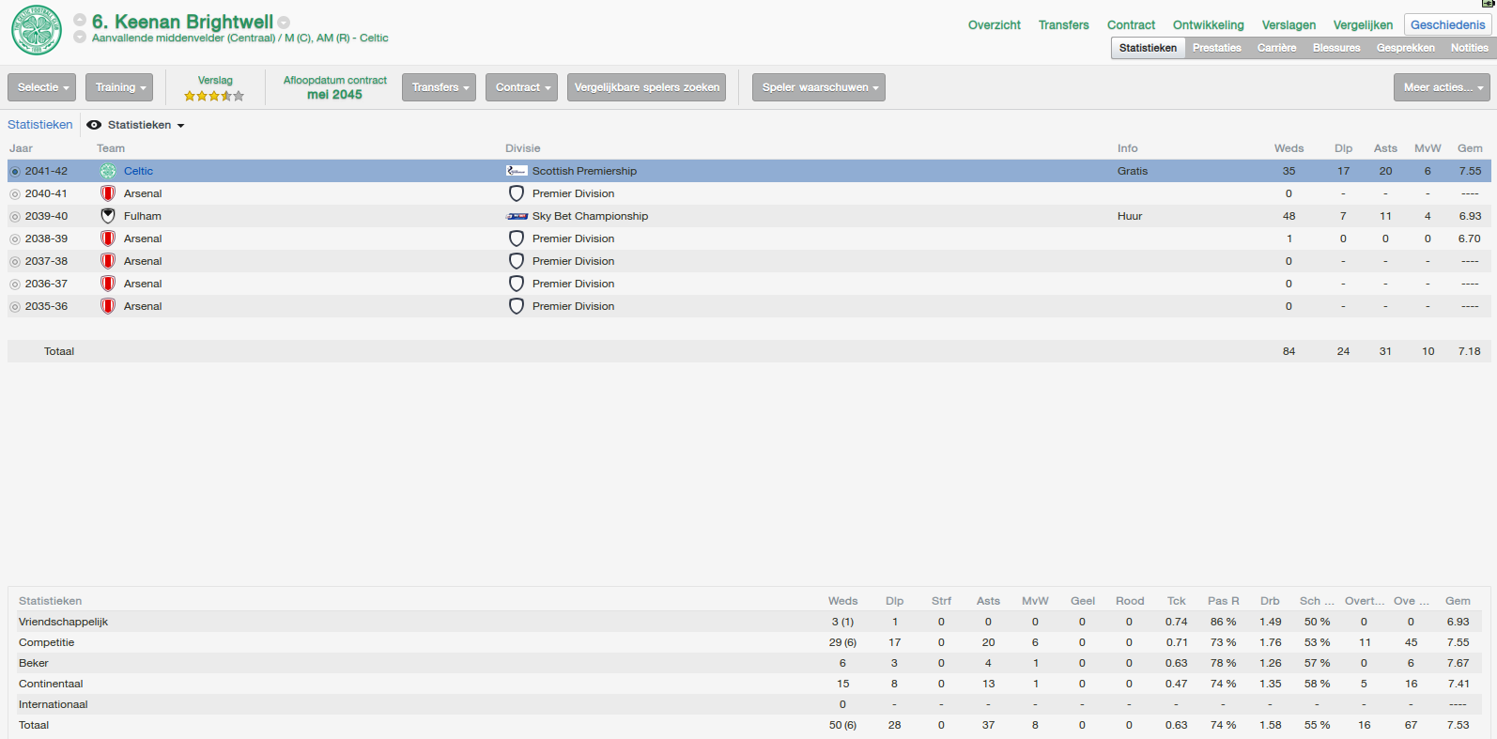Switch to the Prestaties sub-tab
The width and height of the screenshot is (1497, 739).
tap(1217, 48)
